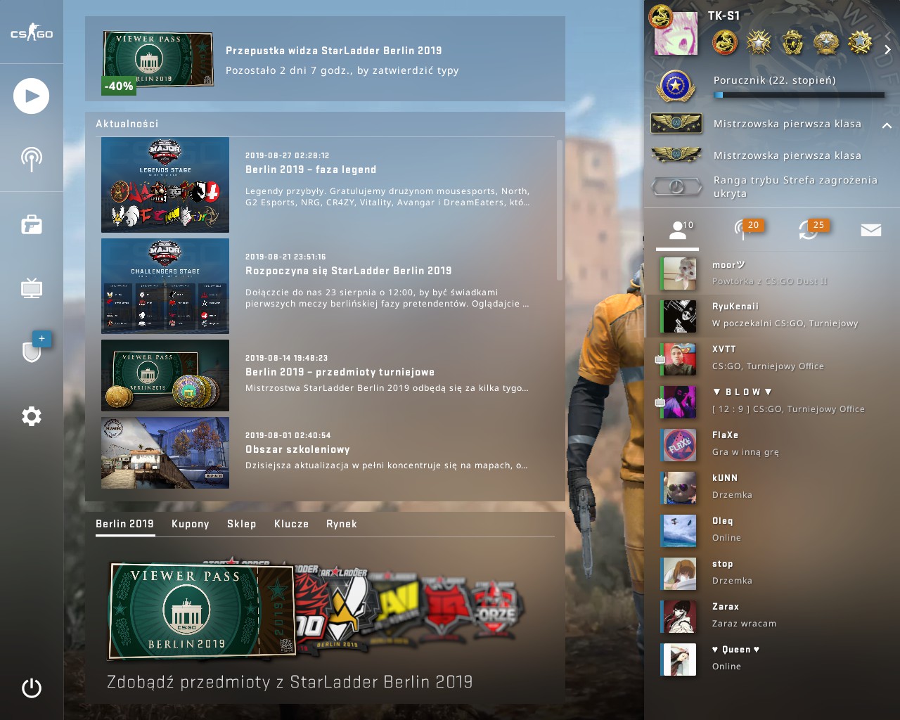Viewport: 900px width, 720px height.
Task: Click the Legends Stage news thumbnail
Action: [165, 185]
